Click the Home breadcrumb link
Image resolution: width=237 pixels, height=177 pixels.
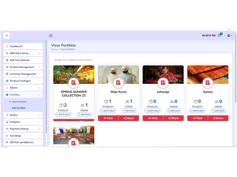click(x=55, y=49)
